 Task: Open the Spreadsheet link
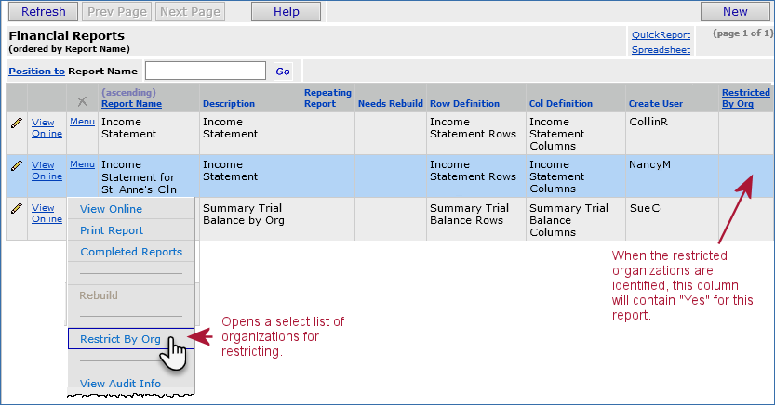(661, 50)
